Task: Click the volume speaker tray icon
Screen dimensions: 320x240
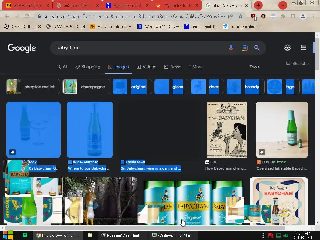Action: [286, 236]
